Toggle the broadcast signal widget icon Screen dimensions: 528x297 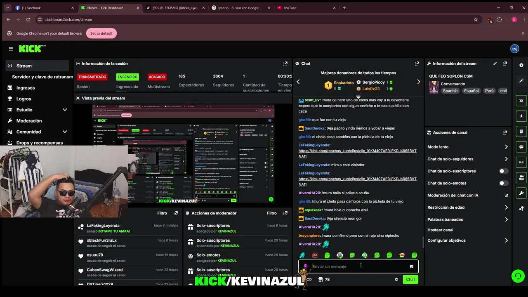point(521,162)
